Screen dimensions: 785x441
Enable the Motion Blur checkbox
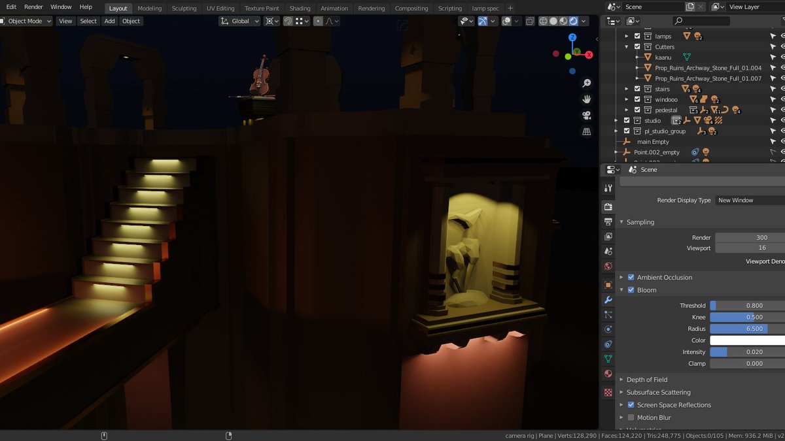tap(631, 417)
